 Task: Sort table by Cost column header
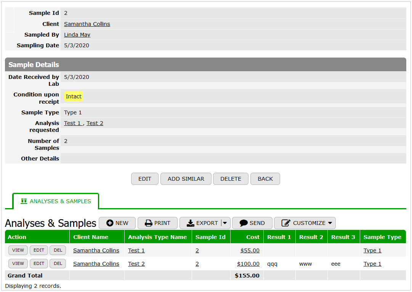click(252, 237)
